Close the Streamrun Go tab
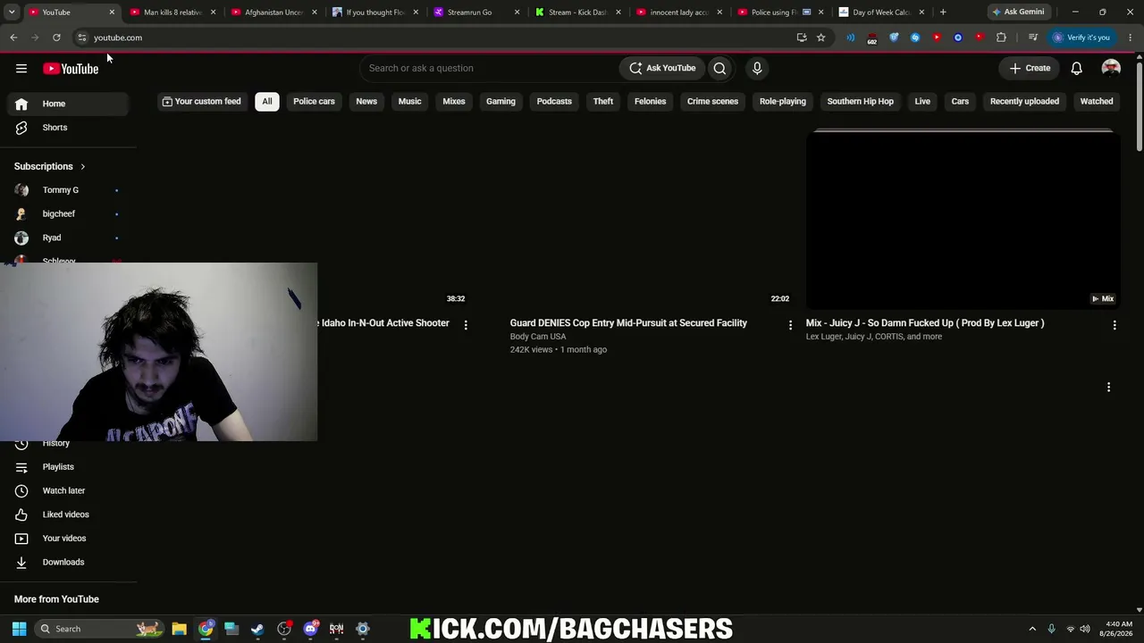Viewport: 1144px width, 643px height. [x=517, y=13]
